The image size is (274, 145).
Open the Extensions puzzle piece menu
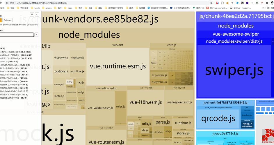pos(267,3)
